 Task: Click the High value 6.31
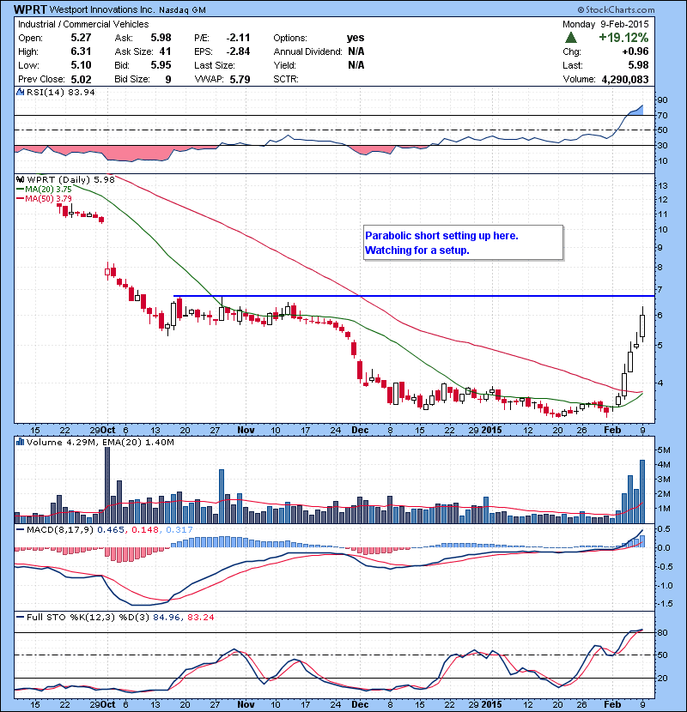pos(81,51)
